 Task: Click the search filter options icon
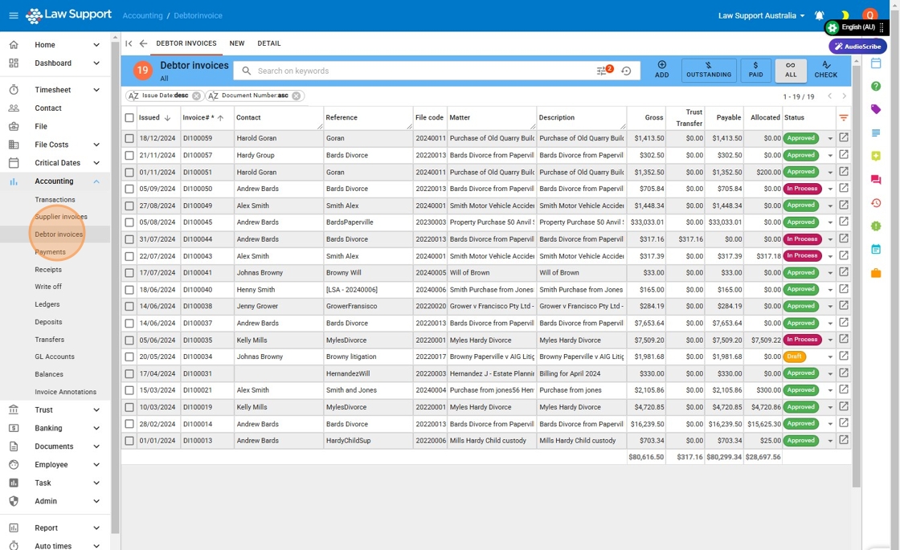(603, 71)
